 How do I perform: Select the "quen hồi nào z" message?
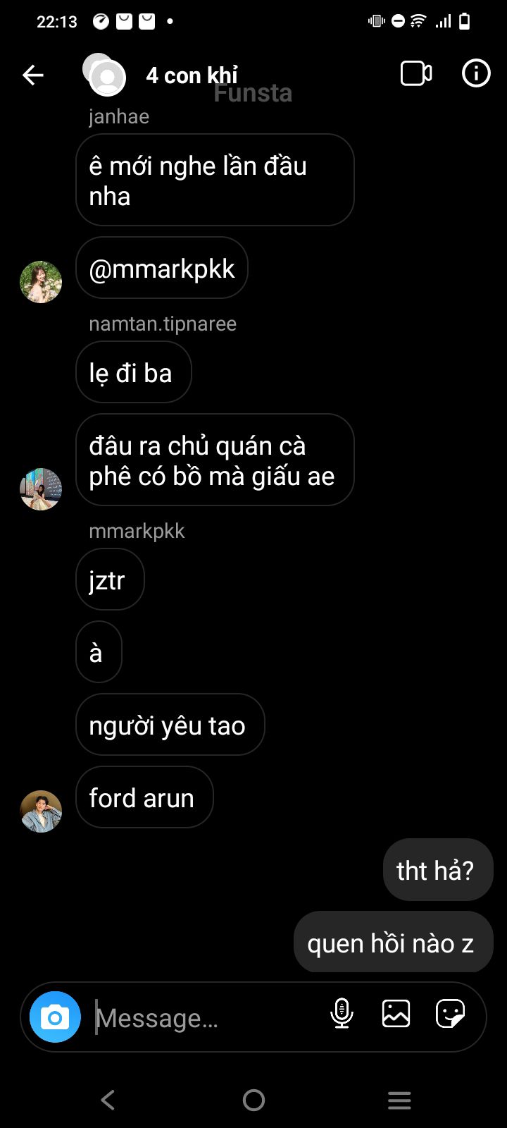394,943
